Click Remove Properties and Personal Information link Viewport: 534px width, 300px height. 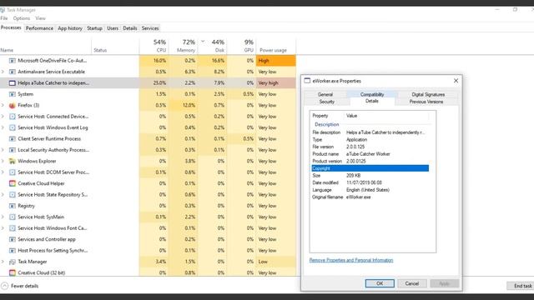(x=351, y=260)
